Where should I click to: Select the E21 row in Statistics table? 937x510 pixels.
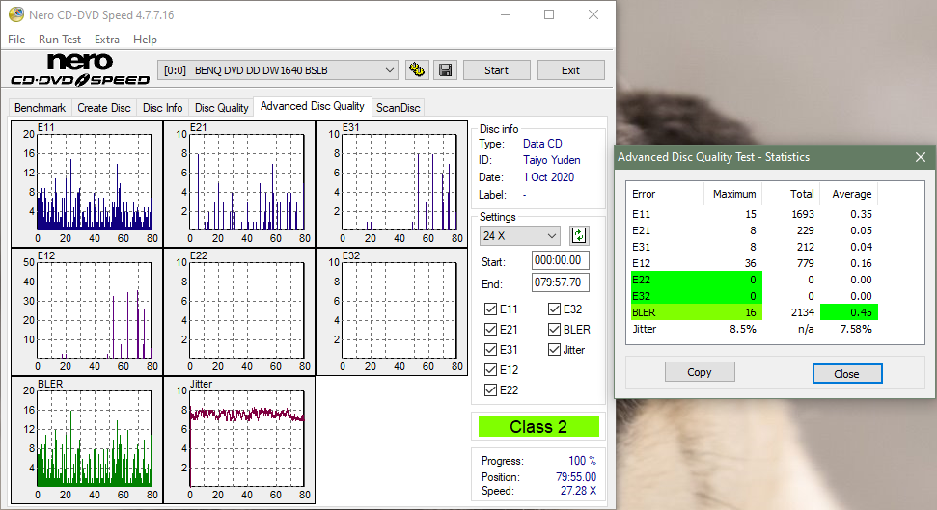(753, 230)
